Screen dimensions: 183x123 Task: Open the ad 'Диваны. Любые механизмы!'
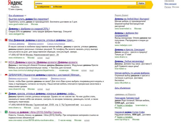(x=129, y=61)
